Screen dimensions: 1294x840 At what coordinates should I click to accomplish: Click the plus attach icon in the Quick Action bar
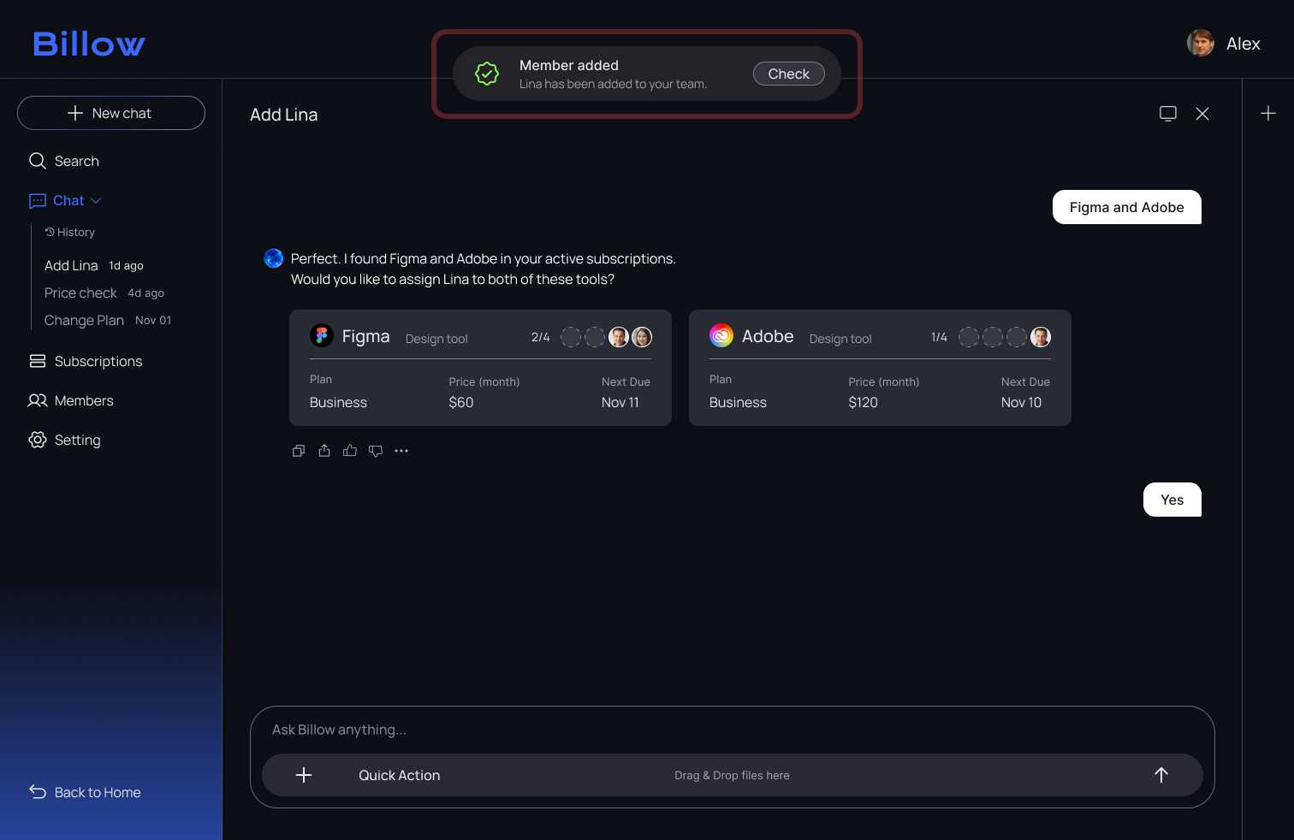pos(304,775)
